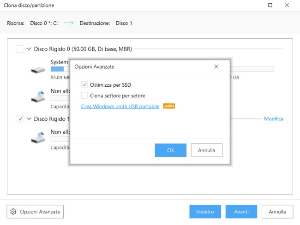300x225 pixels.
Task: Go back with the Indietro button
Action: 205,212
